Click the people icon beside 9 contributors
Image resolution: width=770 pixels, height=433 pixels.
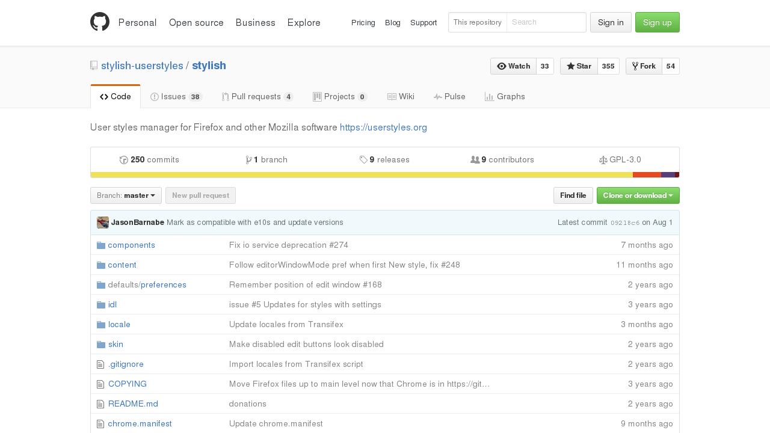(x=475, y=160)
